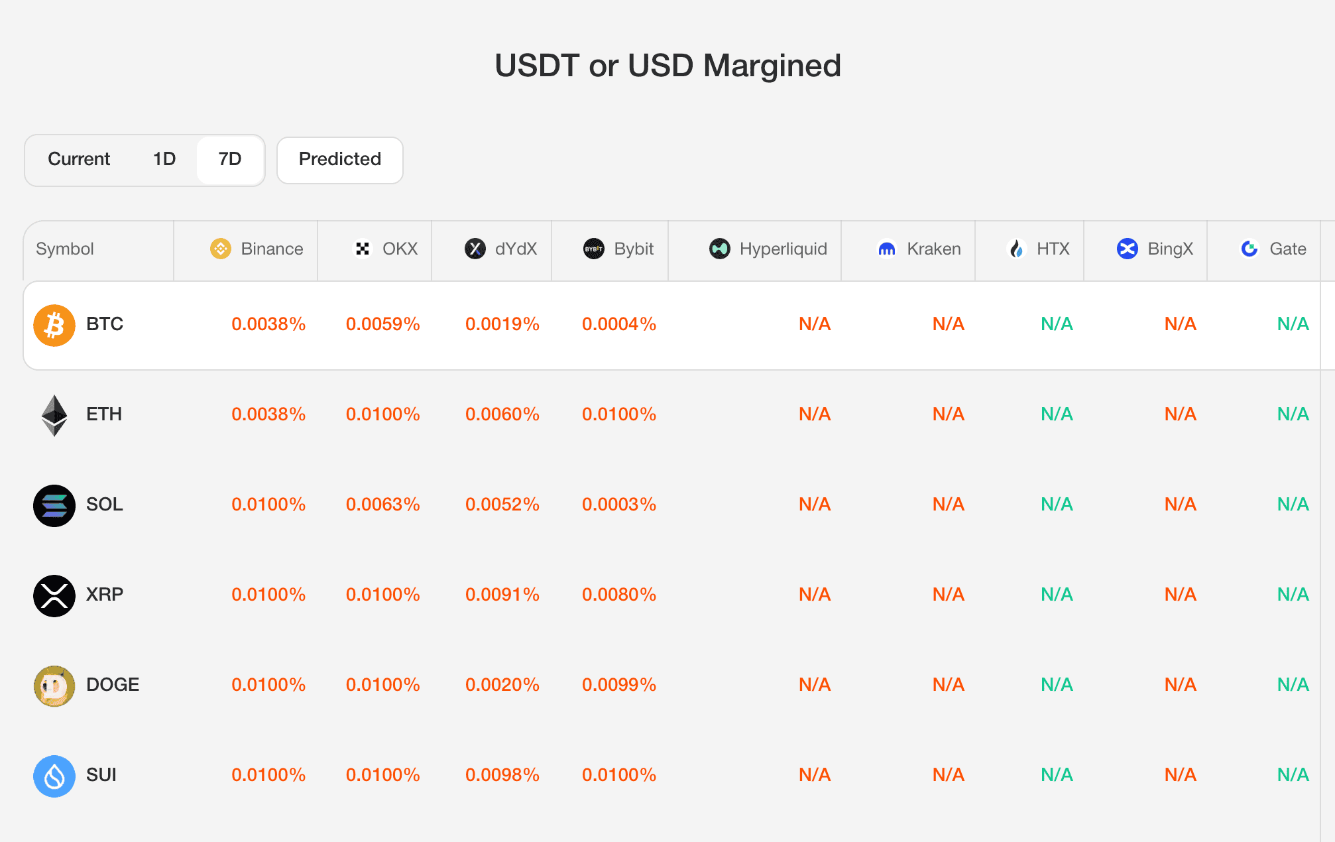
Task: Switch to the Current funding tab
Action: (x=79, y=159)
